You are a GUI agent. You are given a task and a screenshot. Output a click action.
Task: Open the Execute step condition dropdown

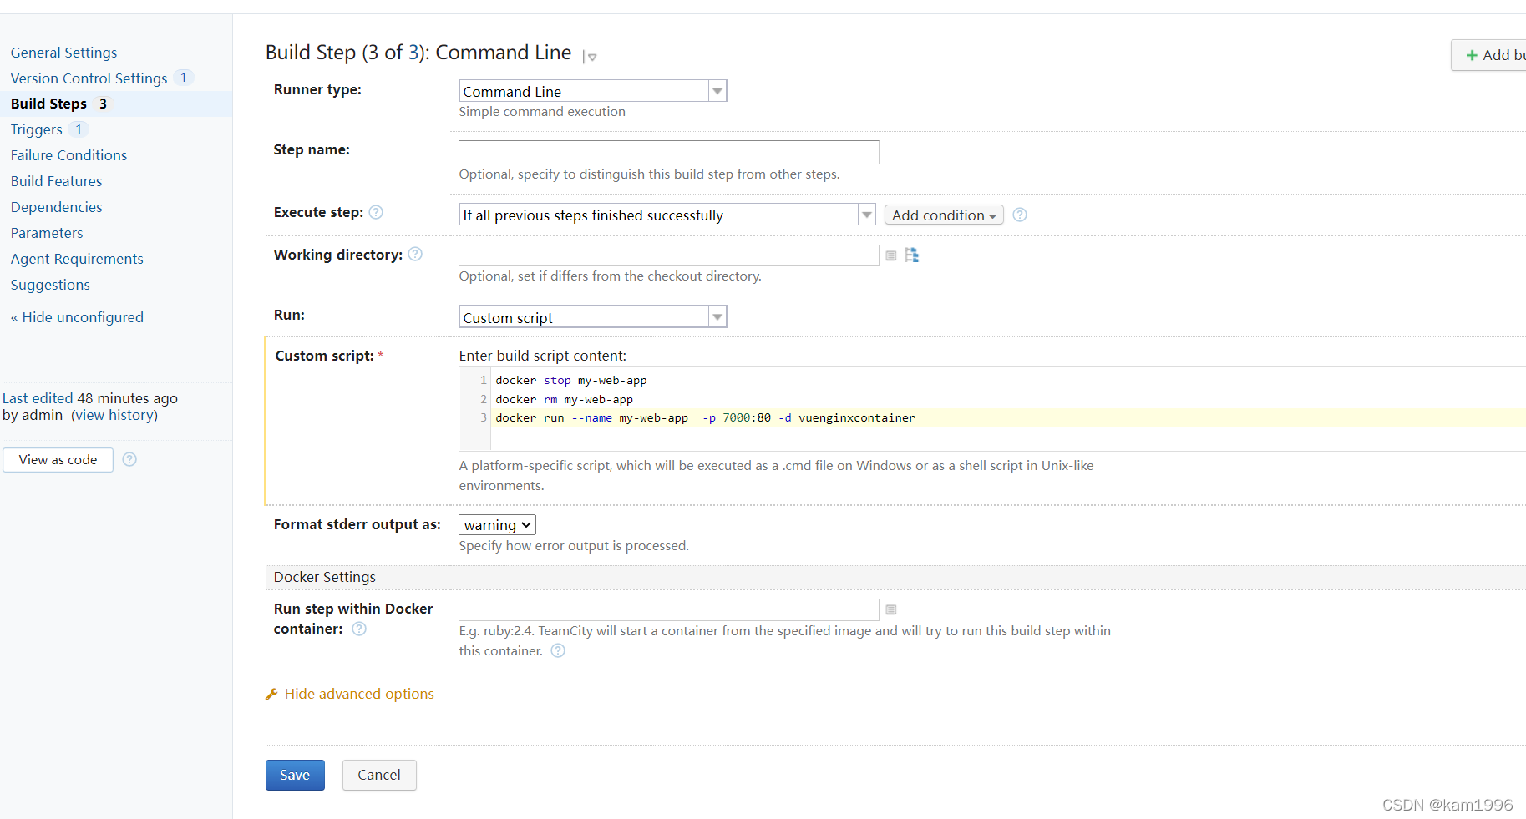click(x=667, y=215)
